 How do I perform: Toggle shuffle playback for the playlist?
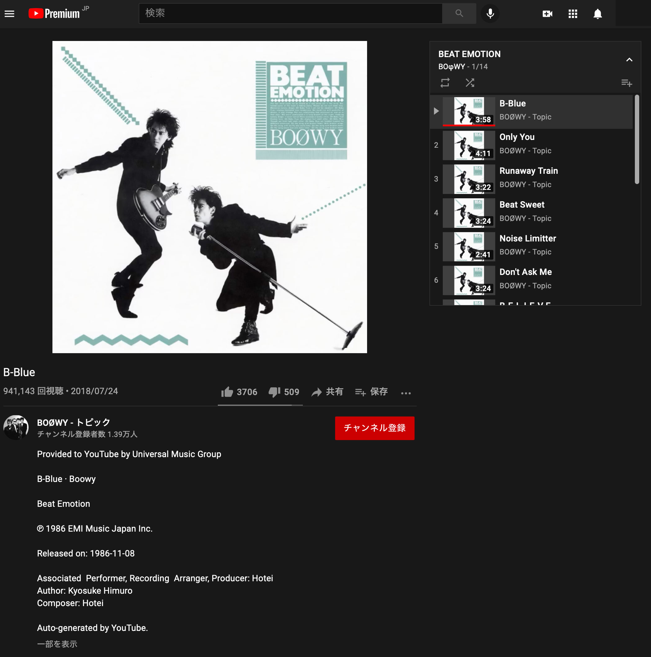pos(470,83)
